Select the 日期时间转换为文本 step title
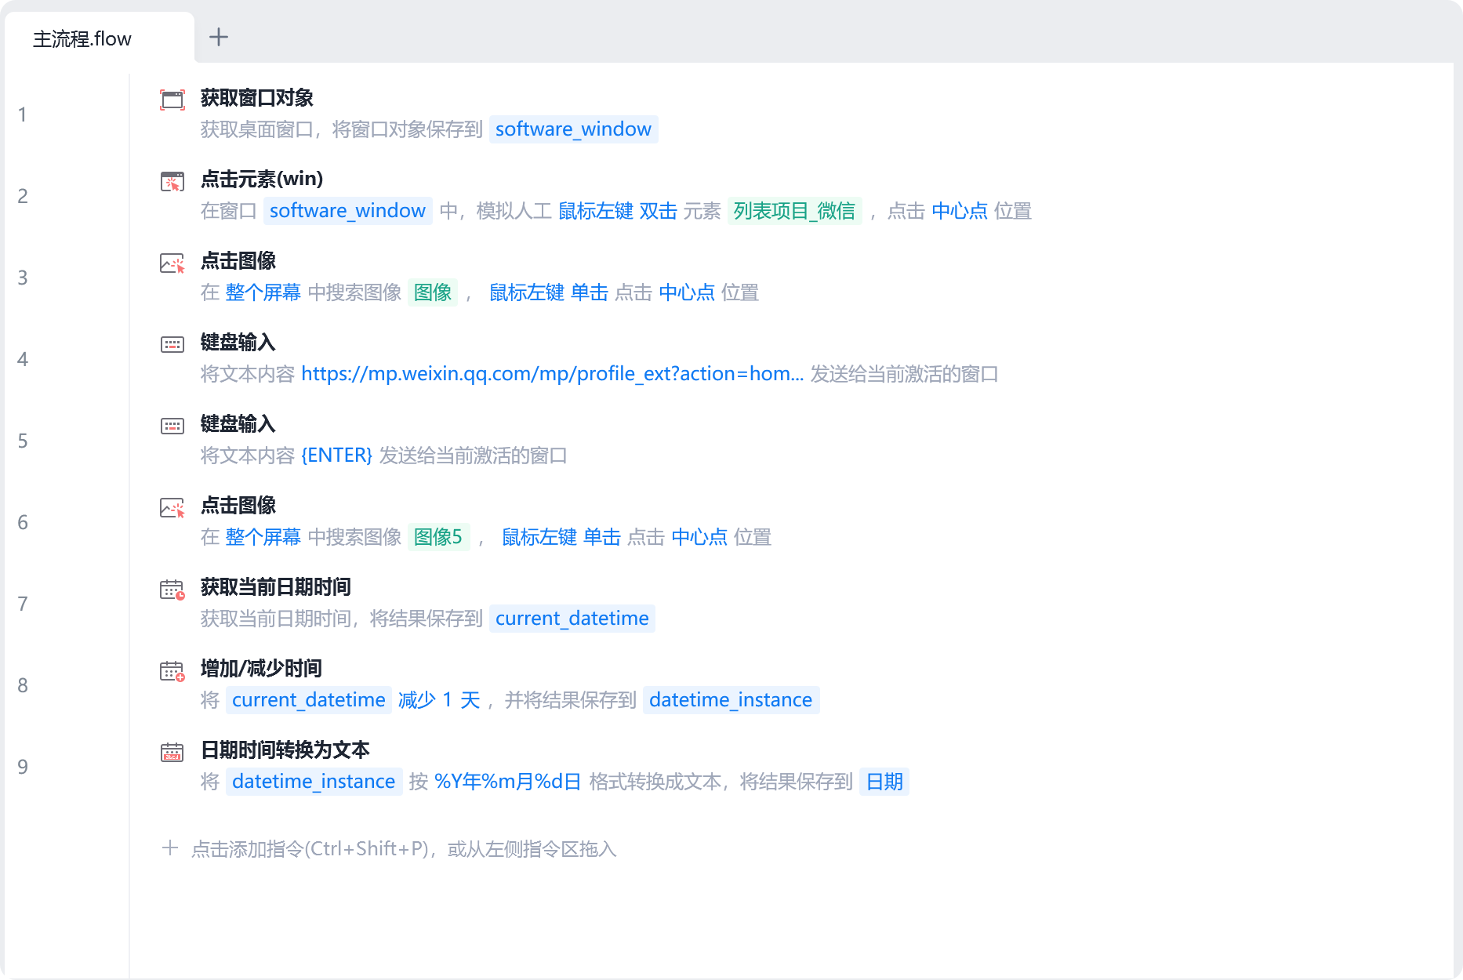Screen dimensions: 1463x980 click(285, 750)
